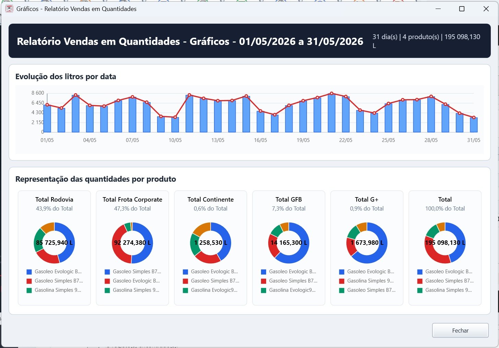Click '92 274,380 L' value in Frota chart
The width and height of the screenshot is (499, 348).
pyautogui.click(x=132, y=243)
